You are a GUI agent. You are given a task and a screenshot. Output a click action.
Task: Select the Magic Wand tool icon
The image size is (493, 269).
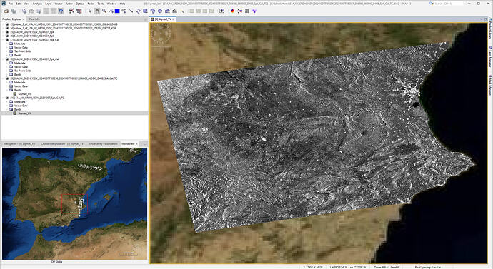click(x=182, y=11)
